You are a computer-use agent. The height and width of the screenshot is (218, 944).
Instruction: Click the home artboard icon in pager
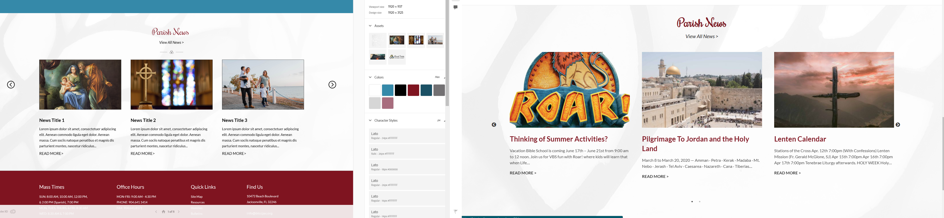[164, 212]
